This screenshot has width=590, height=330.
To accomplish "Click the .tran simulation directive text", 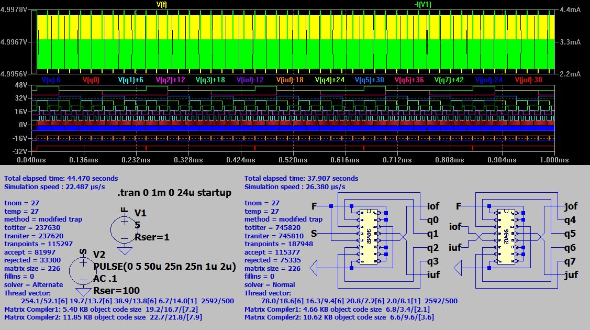I will (x=174, y=193).
